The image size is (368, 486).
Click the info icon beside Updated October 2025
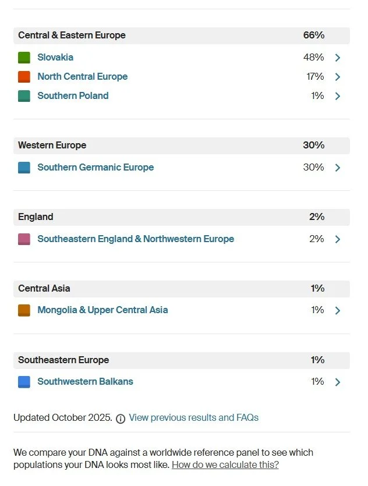click(121, 419)
